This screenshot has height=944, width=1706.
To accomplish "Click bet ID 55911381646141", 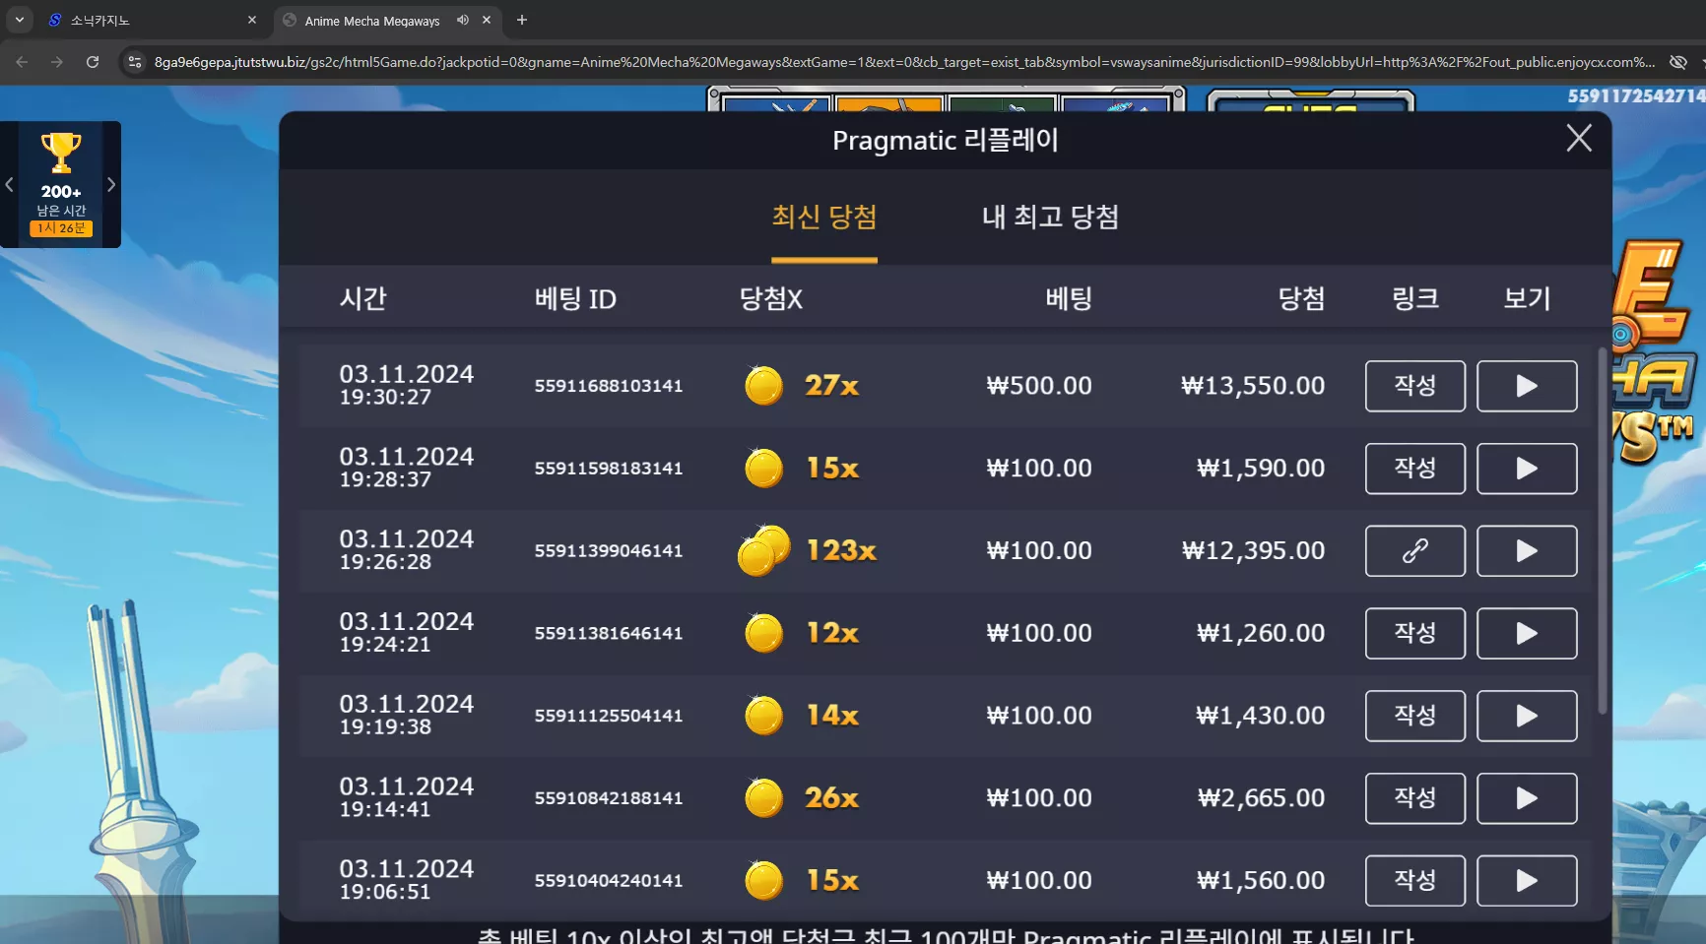I will [609, 634].
